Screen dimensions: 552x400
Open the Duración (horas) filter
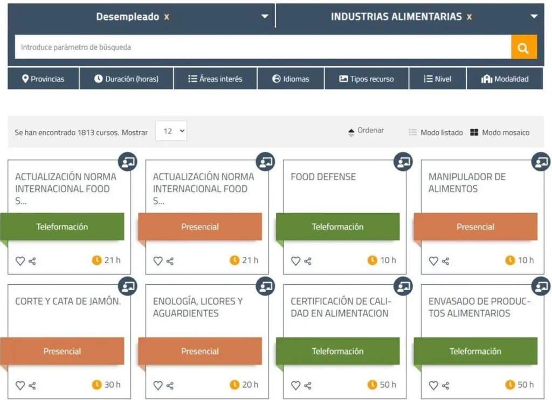click(126, 79)
